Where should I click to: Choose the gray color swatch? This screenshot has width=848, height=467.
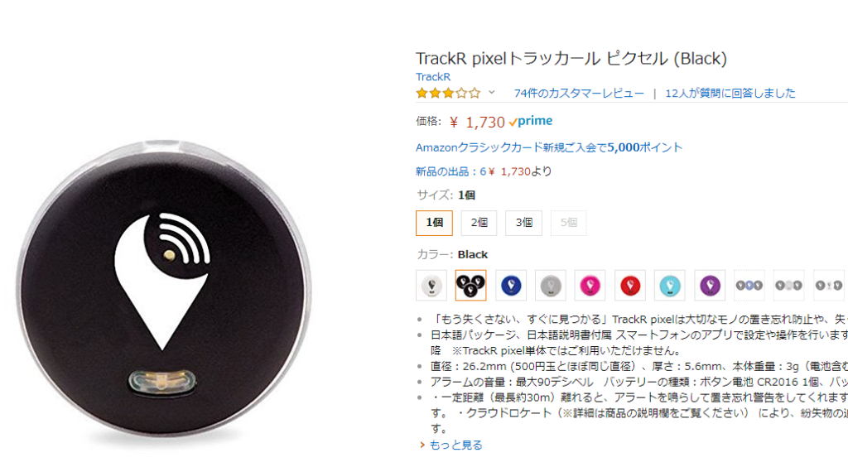tap(551, 285)
